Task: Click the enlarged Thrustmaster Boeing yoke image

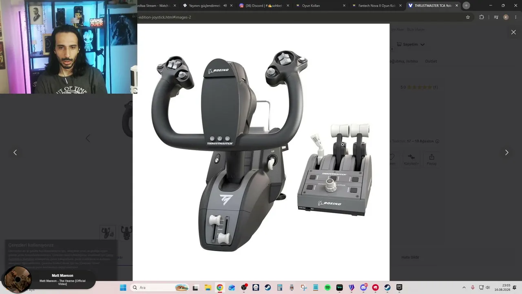Action: click(261, 152)
